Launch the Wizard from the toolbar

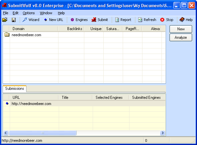click(31, 20)
